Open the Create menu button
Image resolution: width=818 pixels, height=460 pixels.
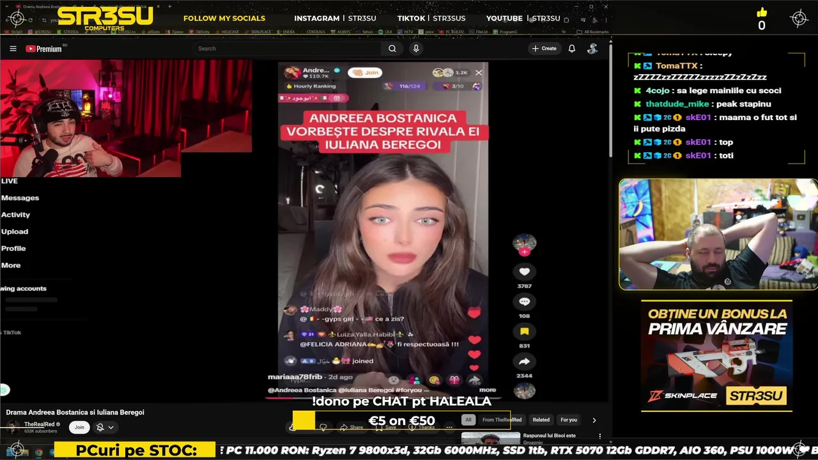tap(544, 49)
